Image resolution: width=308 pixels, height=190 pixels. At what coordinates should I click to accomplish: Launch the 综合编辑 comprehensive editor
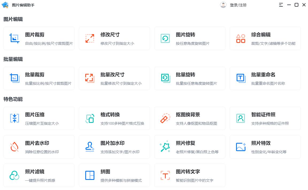coord(265,38)
